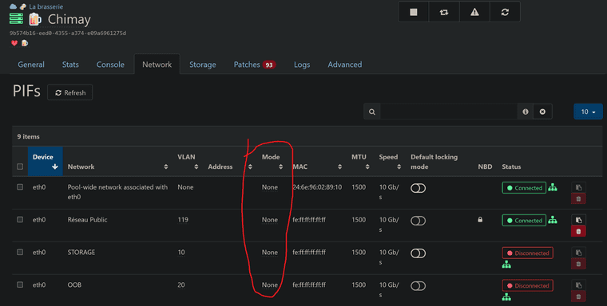Sort by the VLAN column
Image resolution: width=607 pixels, height=306 pixels.
tap(188, 162)
